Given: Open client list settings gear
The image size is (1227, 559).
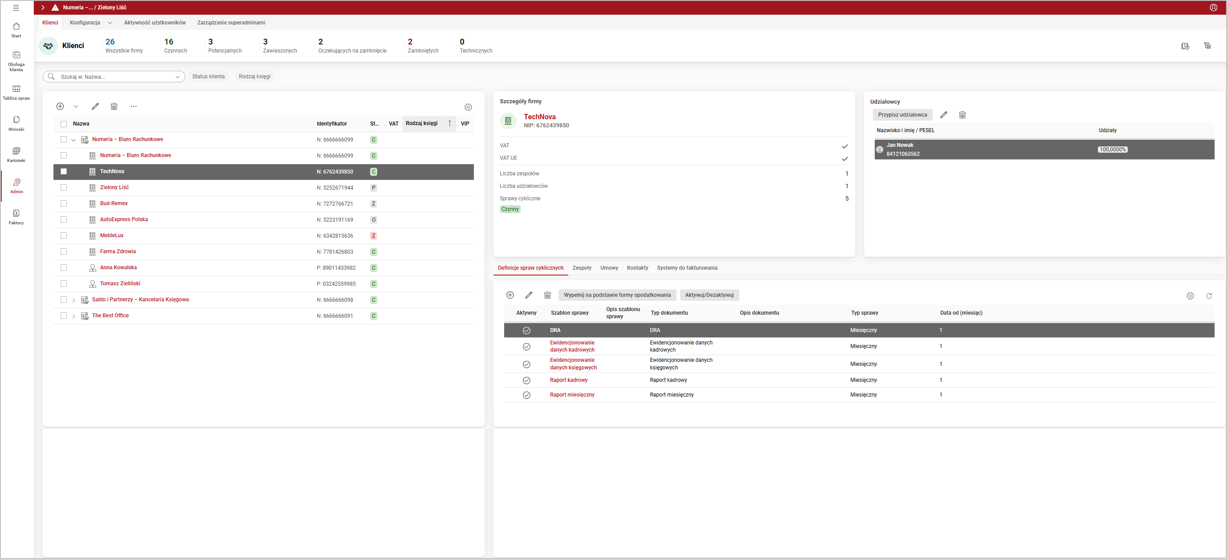Looking at the screenshot, I should [468, 107].
